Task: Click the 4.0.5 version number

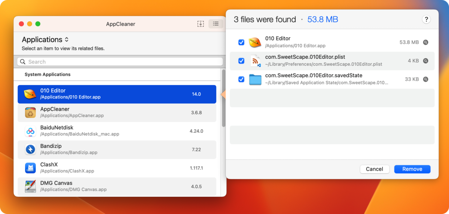Action: pyautogui.click(x=196, y=186)
